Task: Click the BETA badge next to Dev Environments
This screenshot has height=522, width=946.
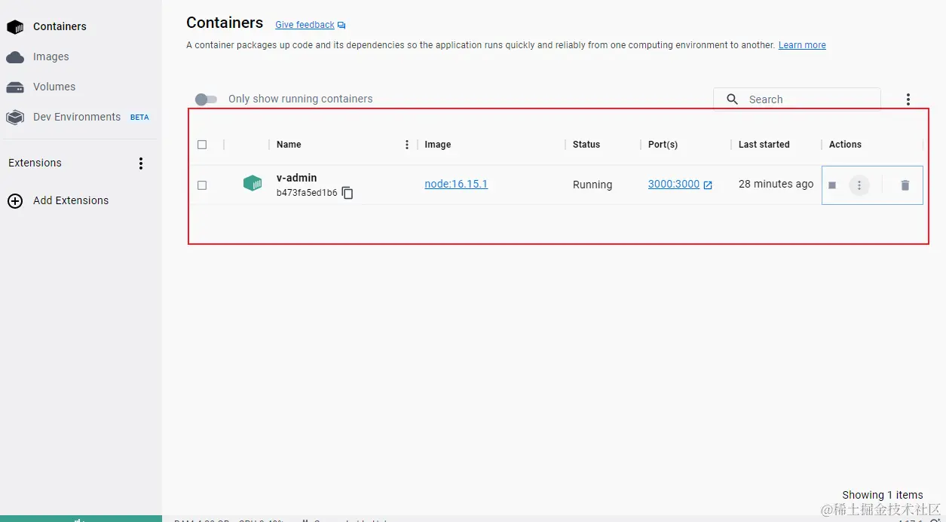Action: pyautogui.click(x=139, y=118)
